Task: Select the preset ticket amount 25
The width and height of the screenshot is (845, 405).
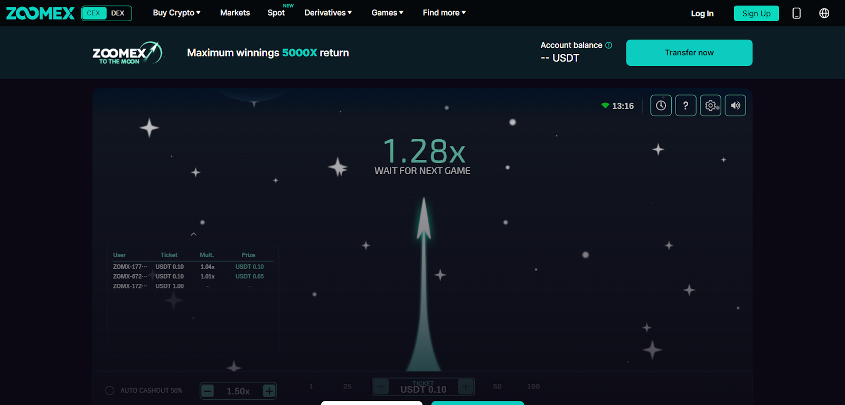Action: pos(347,387)
